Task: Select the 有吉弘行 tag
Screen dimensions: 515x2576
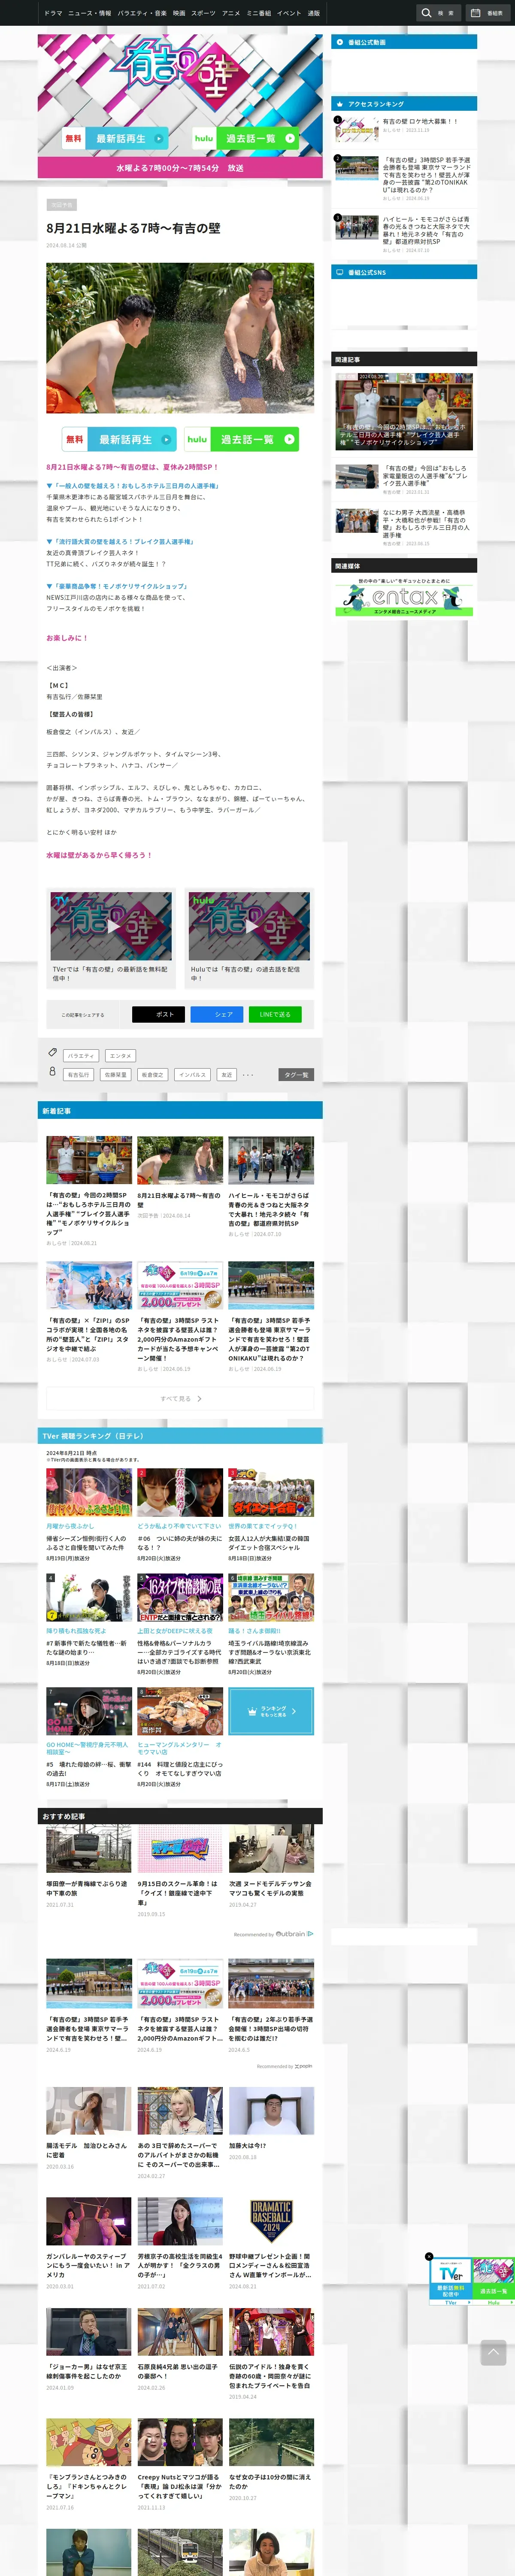Action: 78,1075
